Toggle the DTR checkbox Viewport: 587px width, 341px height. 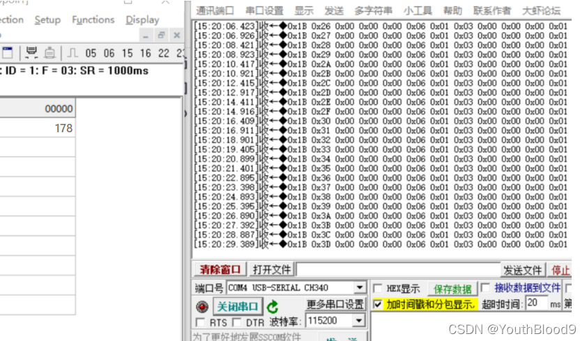coord(236,322)
